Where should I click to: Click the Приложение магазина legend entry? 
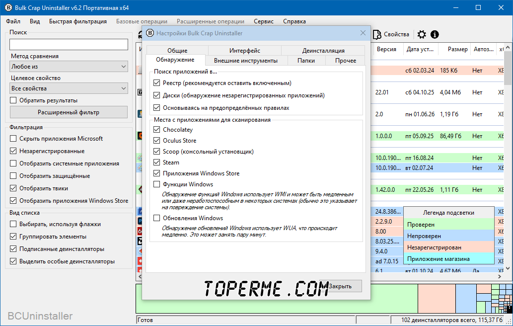click(448, 259)
